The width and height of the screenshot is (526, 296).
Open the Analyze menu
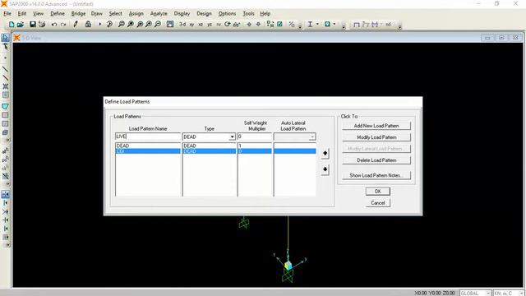pos(159,13)
